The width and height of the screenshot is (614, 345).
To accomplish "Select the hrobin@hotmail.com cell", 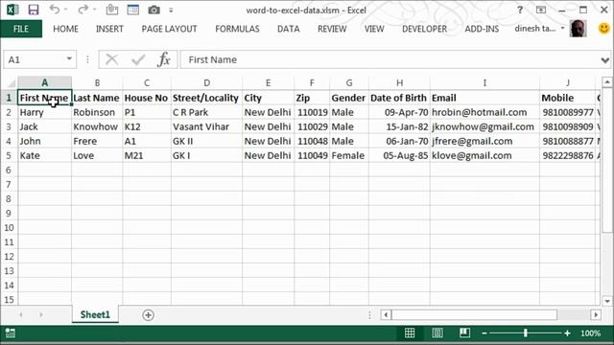I will coord(484,112).
